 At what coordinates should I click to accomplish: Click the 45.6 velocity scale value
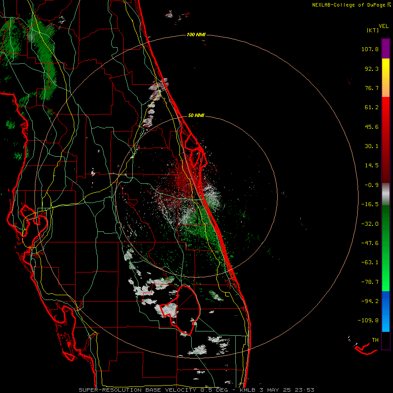tap(372, 127)
